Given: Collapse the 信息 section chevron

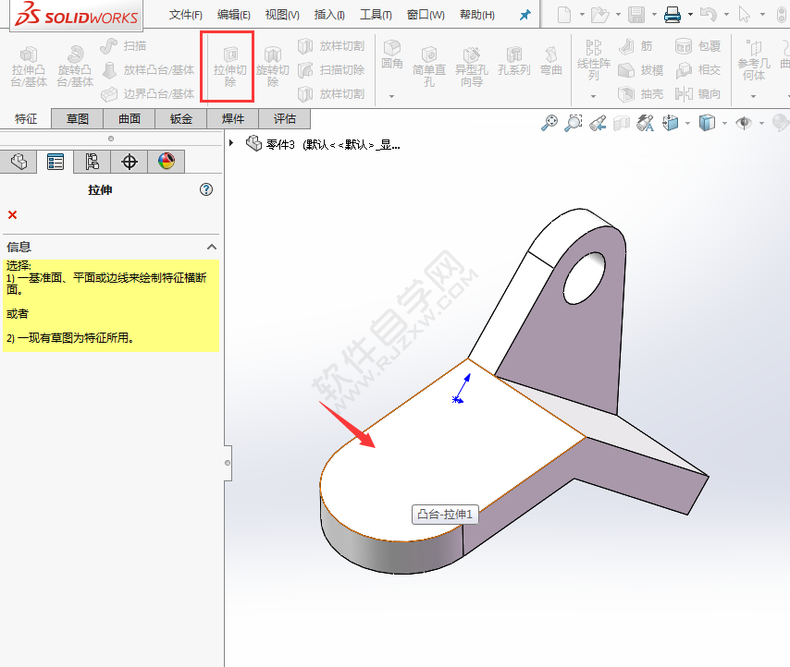Looking at the screenshot, I should click(212, 247).
